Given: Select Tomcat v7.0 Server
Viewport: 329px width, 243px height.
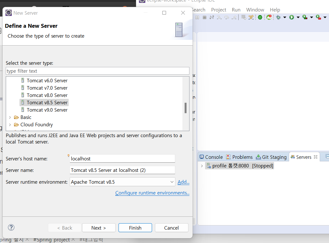Looking at the screenshot, I should [44, 88].
